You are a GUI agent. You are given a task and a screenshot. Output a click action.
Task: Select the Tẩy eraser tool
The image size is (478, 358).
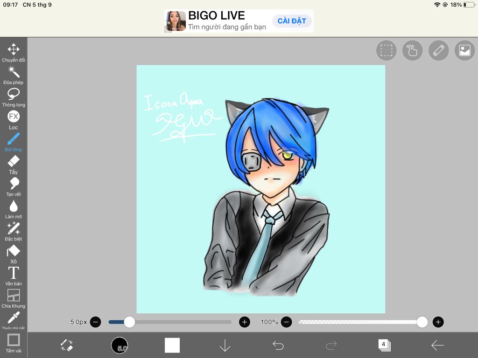click(x=14, y=165)
